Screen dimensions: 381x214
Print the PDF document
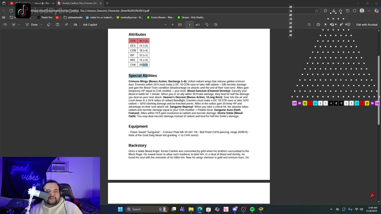point(318,25)
